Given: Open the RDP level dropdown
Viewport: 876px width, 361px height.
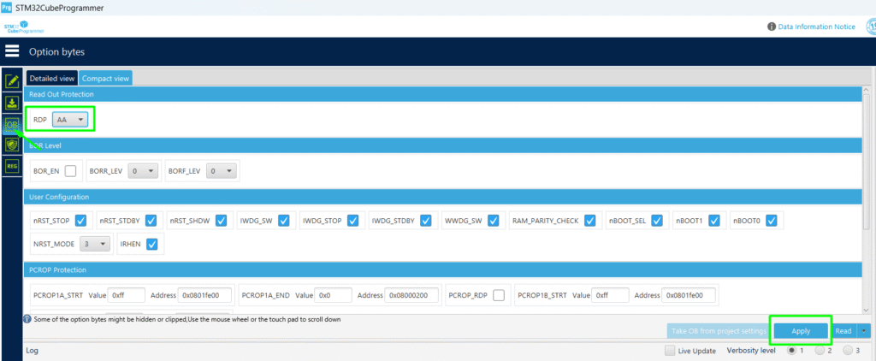Looking at the screenshot, I should tap(70, 120).
